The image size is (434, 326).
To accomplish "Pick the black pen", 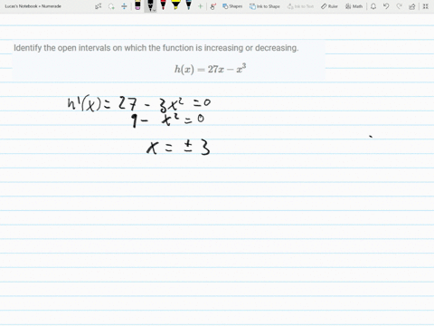I will 150,5.
